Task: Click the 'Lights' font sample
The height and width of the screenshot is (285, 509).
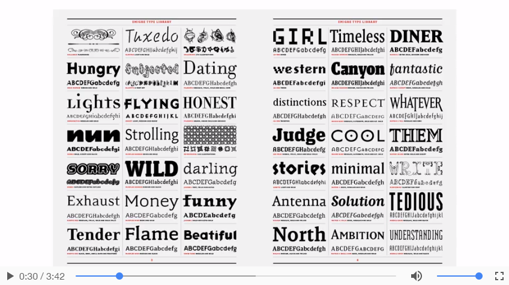Action: pyautogui.click(x=94, y=102)
